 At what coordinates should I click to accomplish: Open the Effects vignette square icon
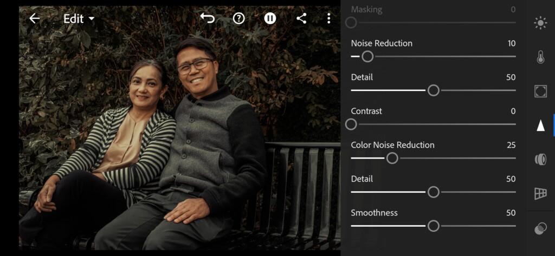tap(540, 91)
